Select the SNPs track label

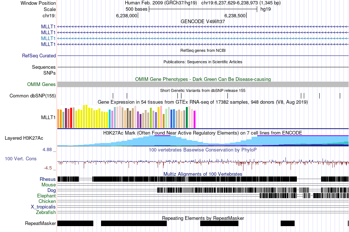pyautogui.click(x=50, y=73)
